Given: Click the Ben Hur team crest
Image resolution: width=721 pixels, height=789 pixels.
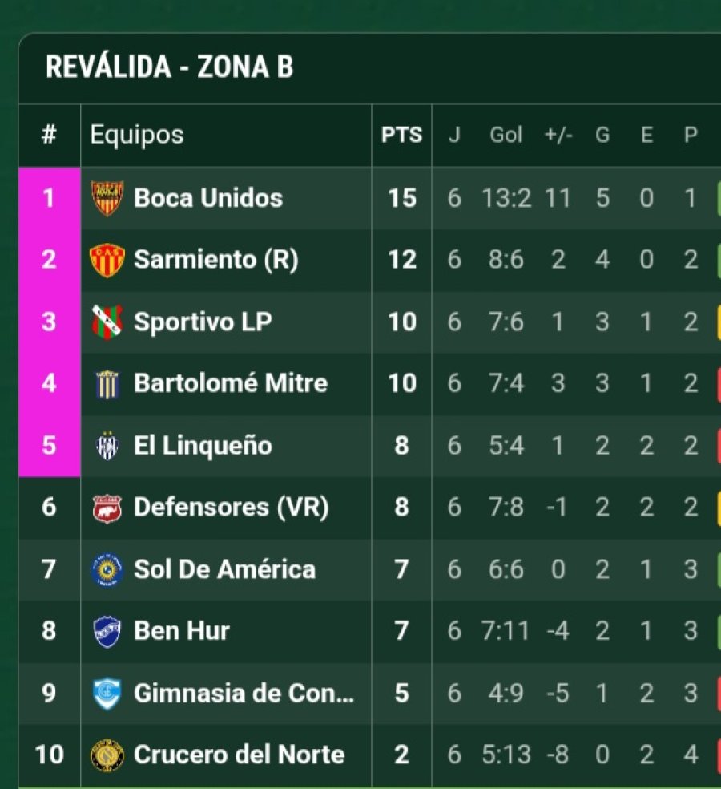Looking at the screenshot, I should pos(107,631).
